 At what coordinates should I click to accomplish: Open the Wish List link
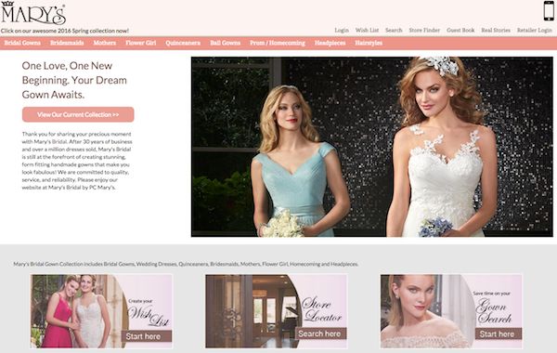click(x=368, y=31)
